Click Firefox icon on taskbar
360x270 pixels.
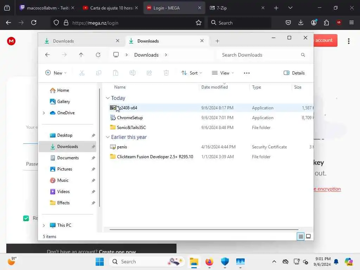pyautogui.click(x=209, y=262)
